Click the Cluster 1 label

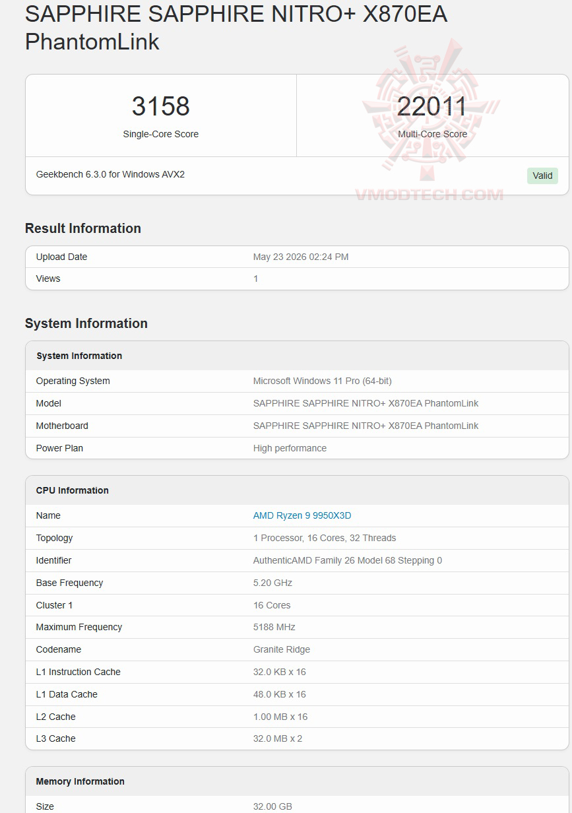pyautogui.click(x=55, y=605)
